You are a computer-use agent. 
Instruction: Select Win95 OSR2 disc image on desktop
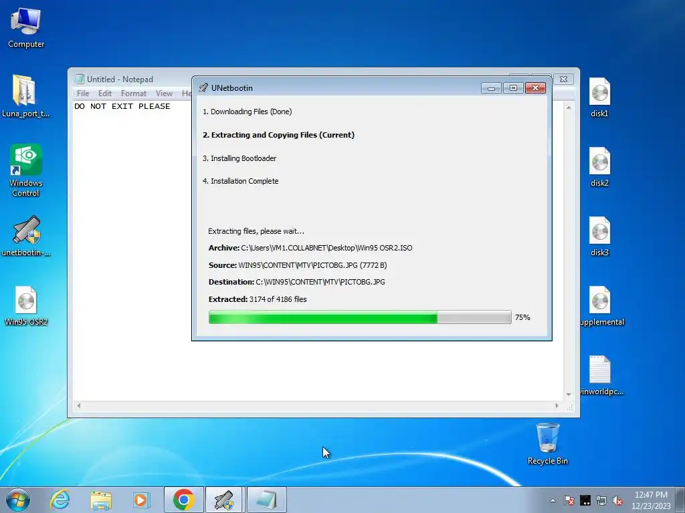point(26,305)
